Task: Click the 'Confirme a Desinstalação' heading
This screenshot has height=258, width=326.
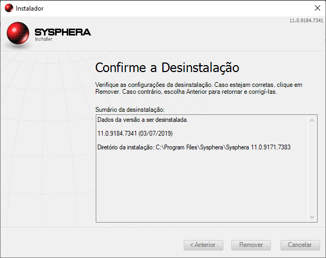Action: point(167,68)
